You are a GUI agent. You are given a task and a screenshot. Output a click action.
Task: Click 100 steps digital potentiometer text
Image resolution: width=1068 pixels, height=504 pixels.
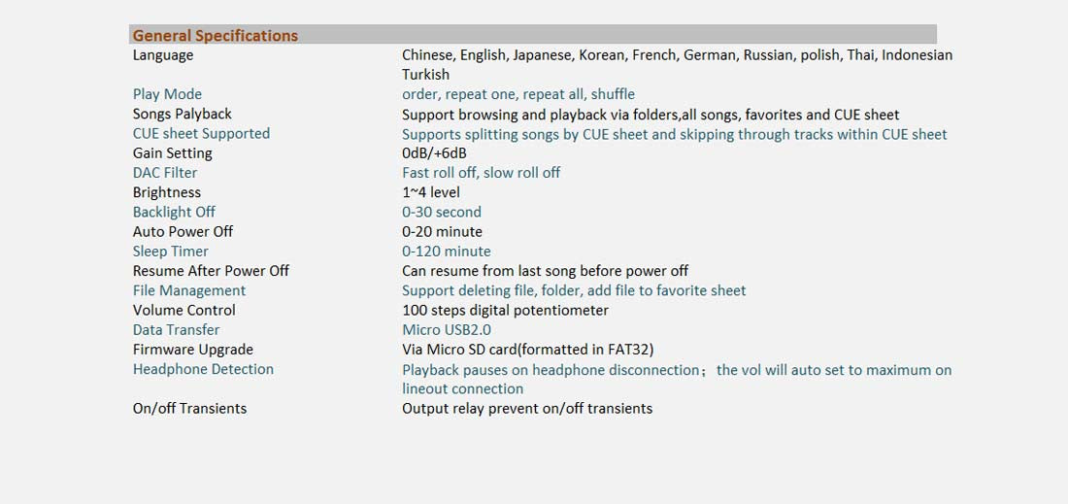pos(505,311)
